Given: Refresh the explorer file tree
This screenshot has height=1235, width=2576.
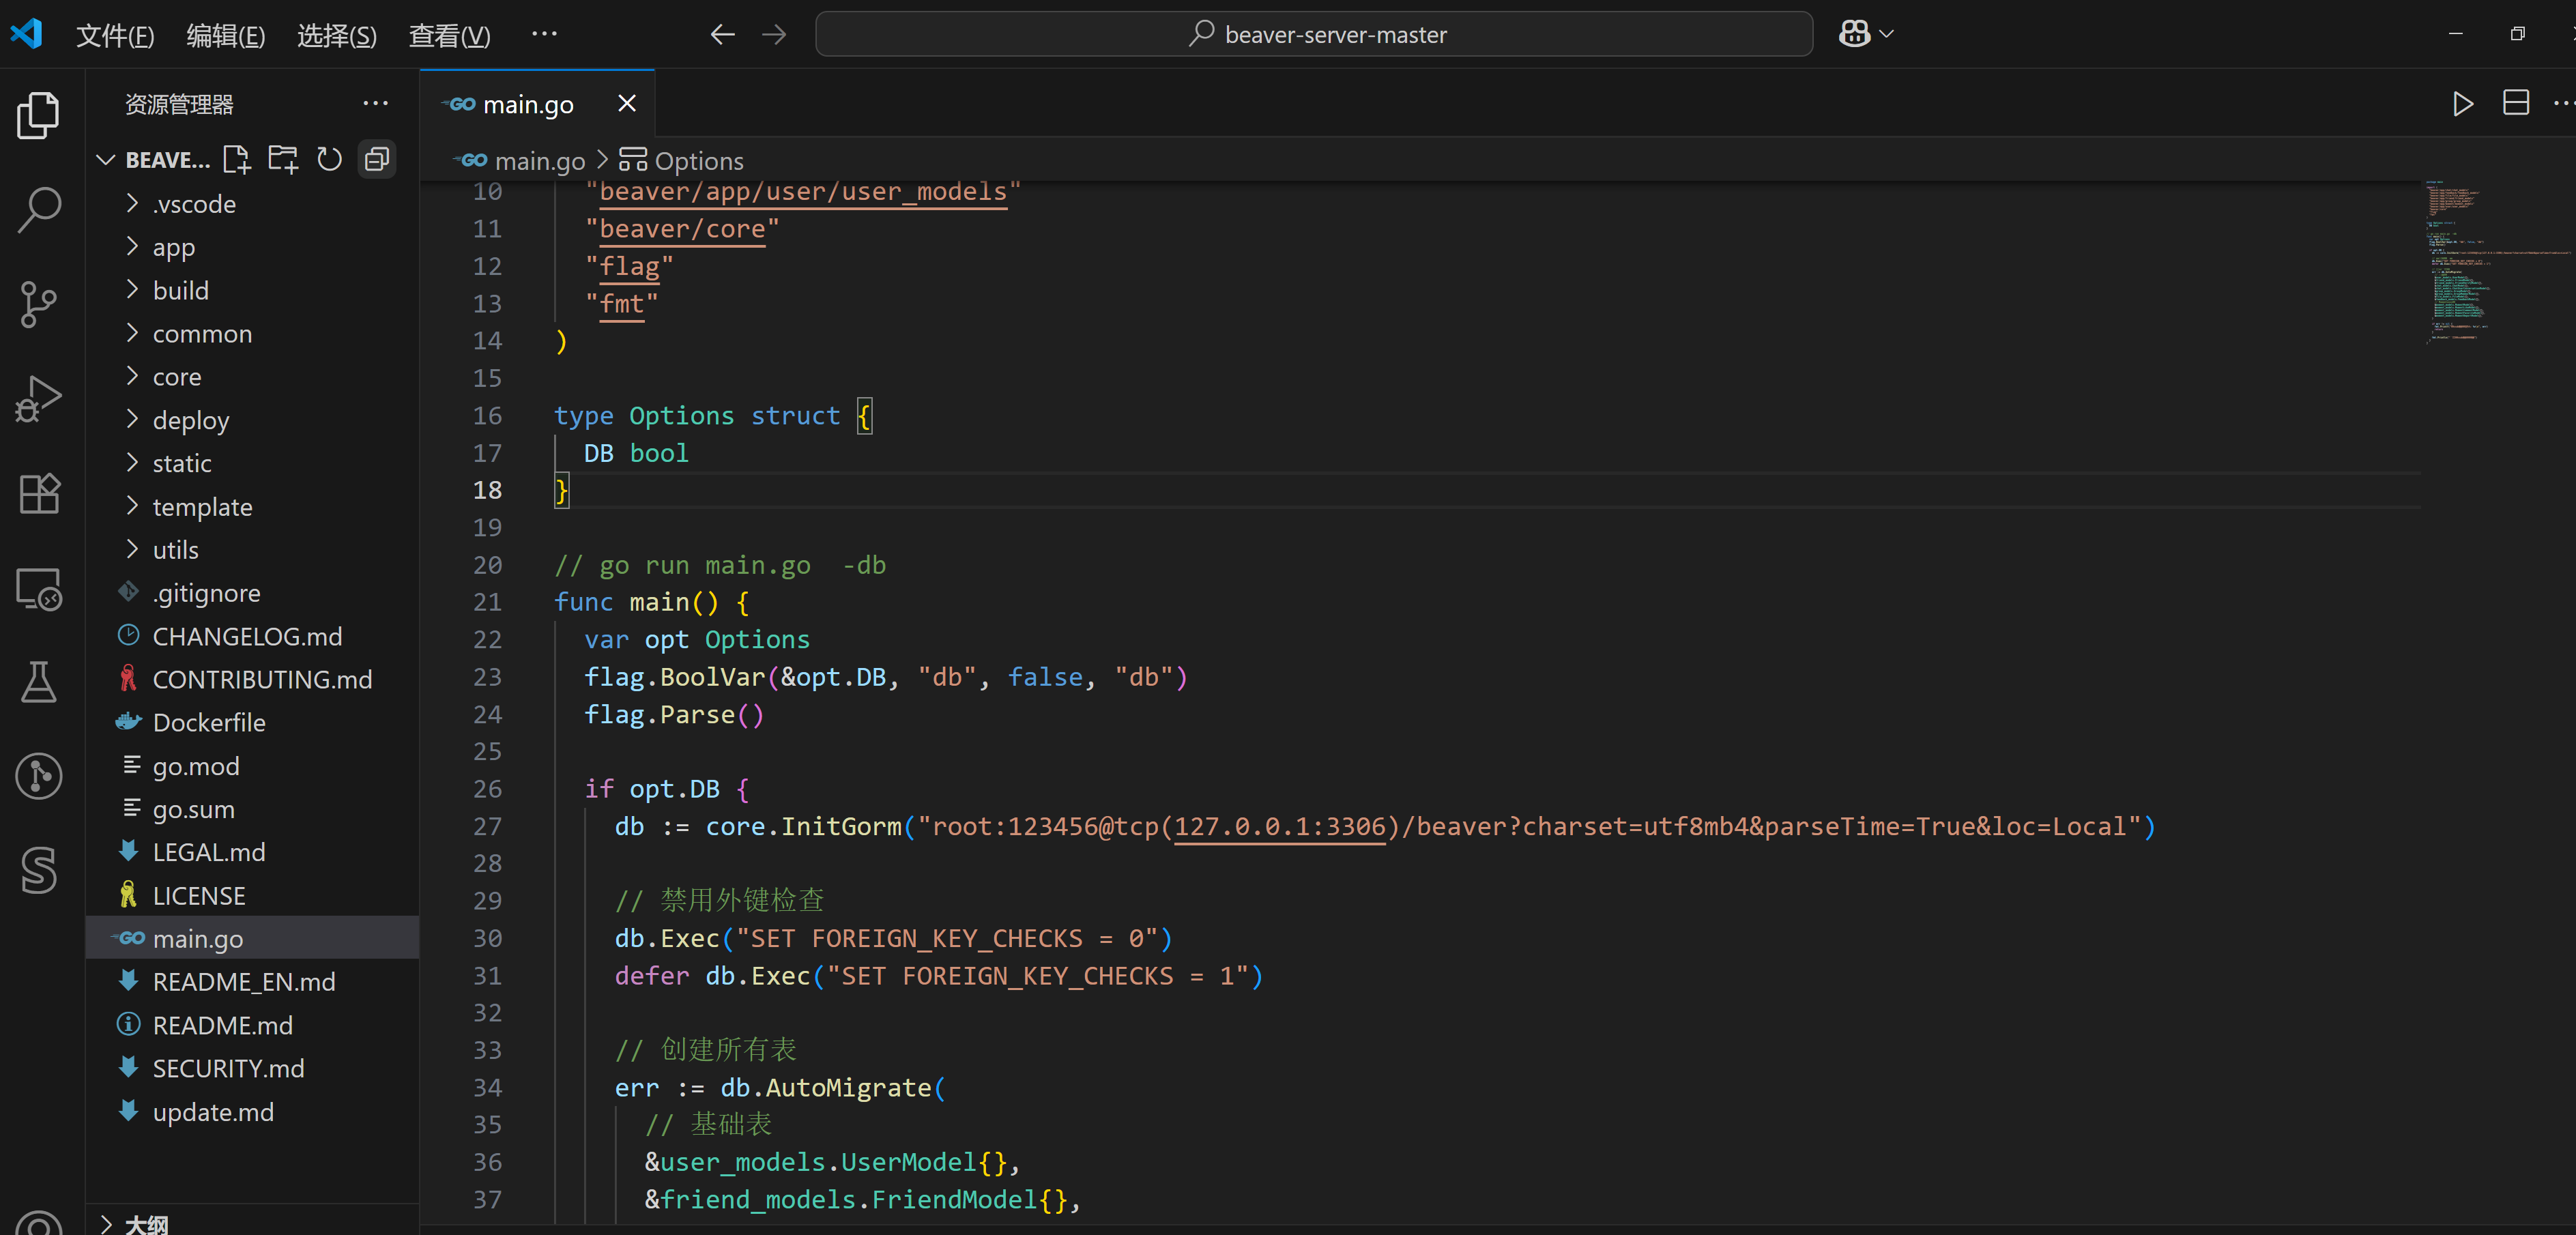Looking at the screenshot, I should (x=329, y=159).
